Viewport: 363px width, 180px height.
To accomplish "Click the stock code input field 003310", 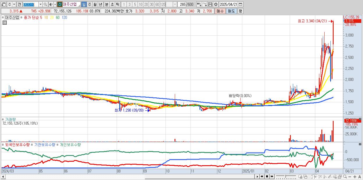I will pyautogui.click(x=30, y=4).
